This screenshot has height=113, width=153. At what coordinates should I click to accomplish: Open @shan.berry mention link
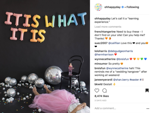click(x=121, y=80)
